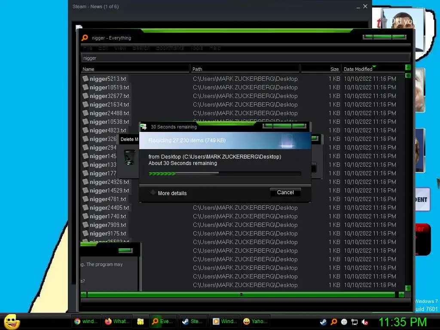Image resolution: width=440 pixels, height=330 pixels.
Task: Click scroll-left arrow of horizontal scrollbar
Action: (84, 295)
